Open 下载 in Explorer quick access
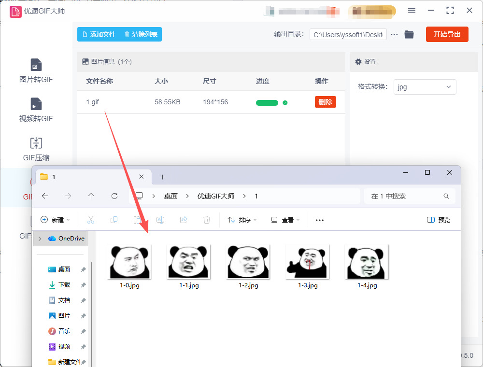 (59, 285)
